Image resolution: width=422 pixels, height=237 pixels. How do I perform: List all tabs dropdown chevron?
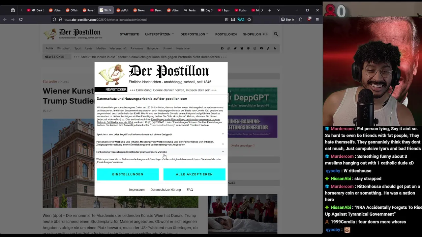point(279,10)
